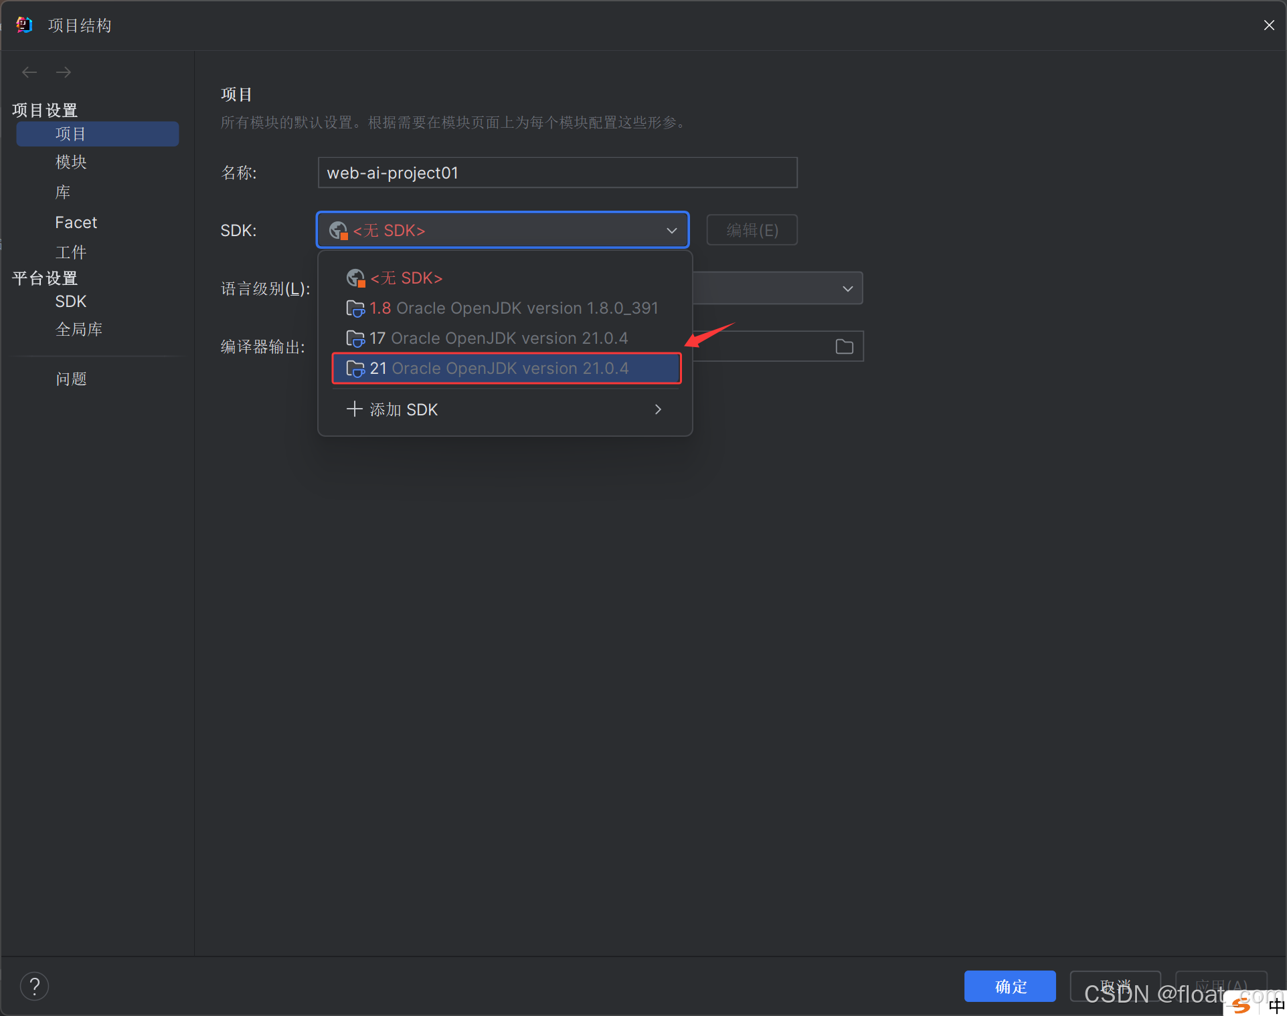This screenshot has height=1016, width=1287.
Task: Click the forward navigation arrow
Action: (64, 72)
